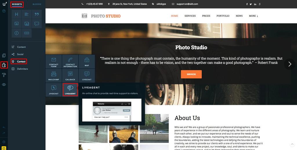
Task: Open the Delimiters widget category
Action: pyautogui.click(x=20, y=69)
